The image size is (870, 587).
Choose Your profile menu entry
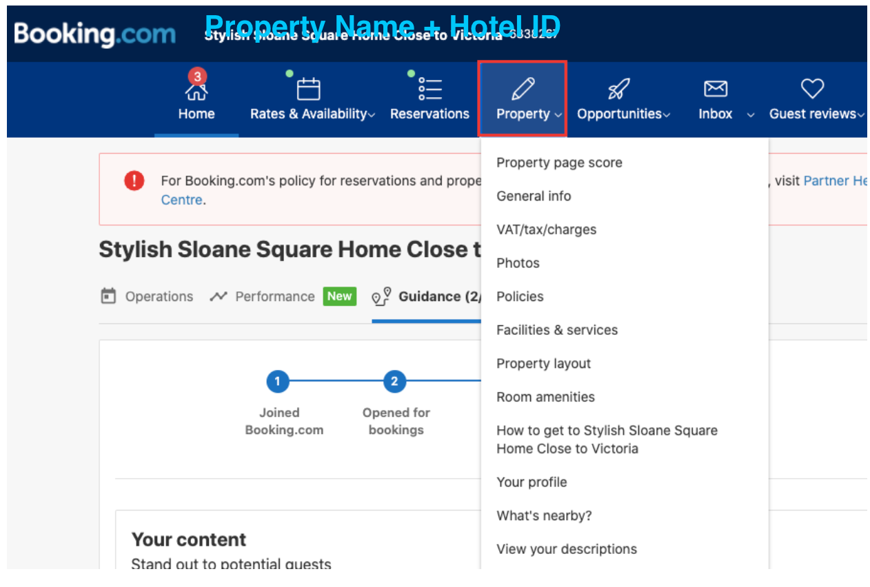point(532,482)
